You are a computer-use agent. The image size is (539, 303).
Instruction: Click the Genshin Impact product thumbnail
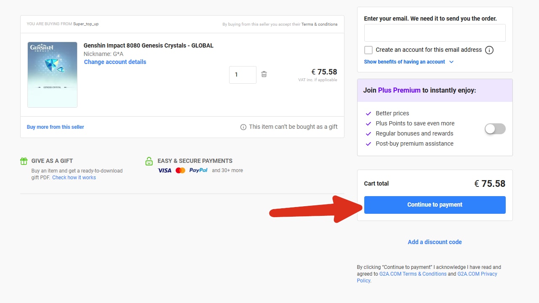click(53, 74)
